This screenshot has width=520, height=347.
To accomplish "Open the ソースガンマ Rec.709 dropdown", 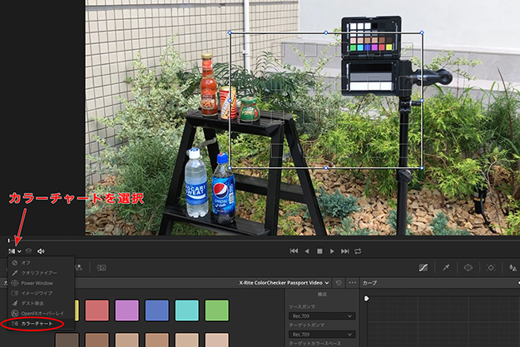I will coord(320,315).
